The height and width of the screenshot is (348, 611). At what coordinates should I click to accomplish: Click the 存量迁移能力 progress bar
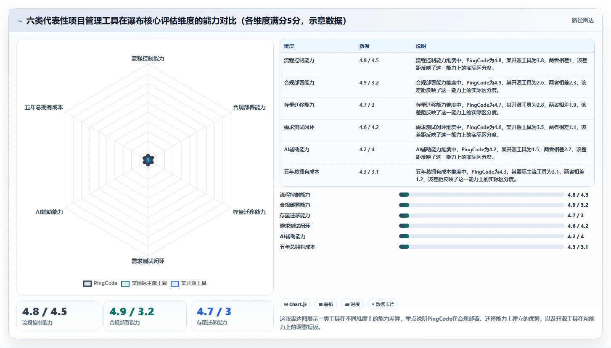481,216
